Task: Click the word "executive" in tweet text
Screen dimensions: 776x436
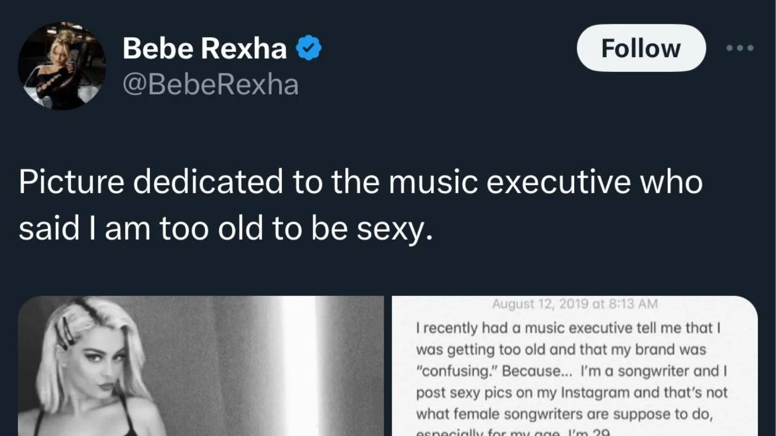Action: (558, 182)
